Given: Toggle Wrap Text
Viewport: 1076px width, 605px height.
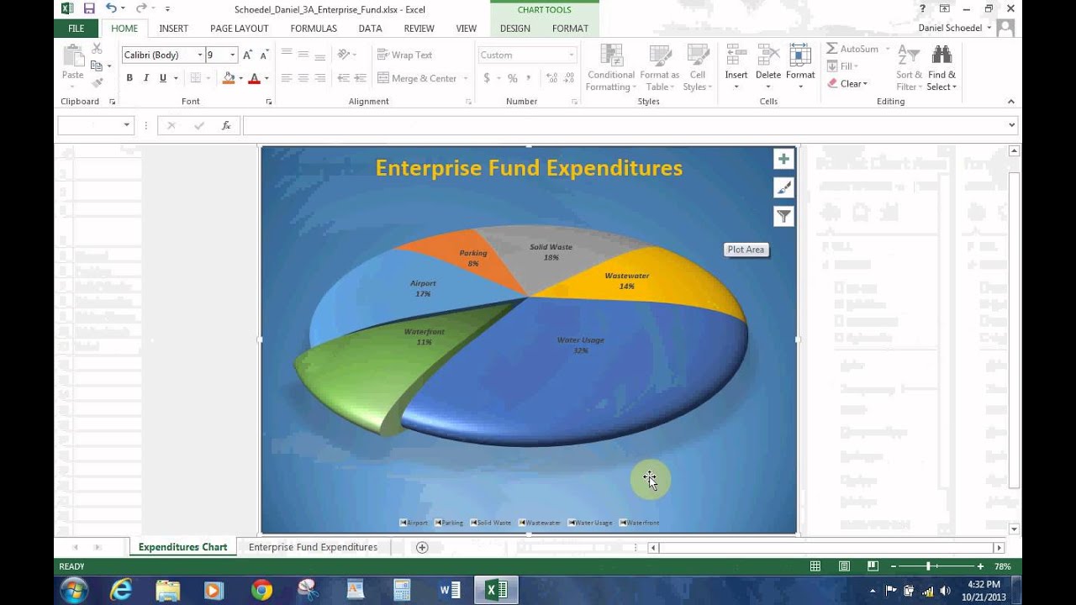Looking at the screenshot, I should point(404,55).
